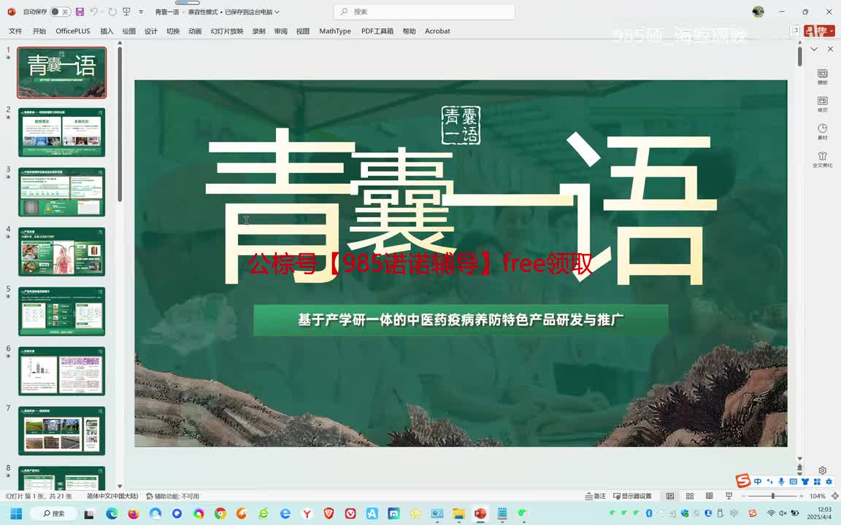Image resolution: width=841 pixels, height=525 pixels.
Task: Start Slide Show from status bar
Action: 729,496
